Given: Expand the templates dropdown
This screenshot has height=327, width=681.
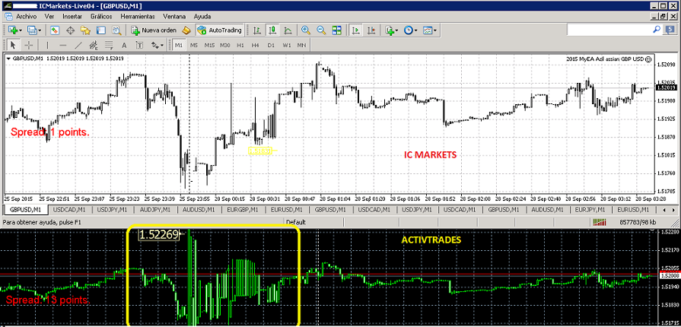Looking at the screenshot, I should coord(434,30).
